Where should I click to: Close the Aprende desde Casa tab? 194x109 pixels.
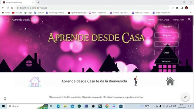tap(33, 2)
